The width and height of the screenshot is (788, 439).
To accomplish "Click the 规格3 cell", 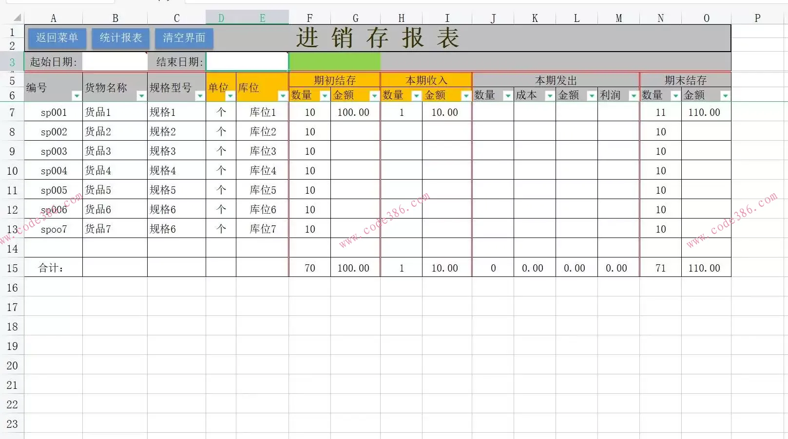I will coord(177,151).
